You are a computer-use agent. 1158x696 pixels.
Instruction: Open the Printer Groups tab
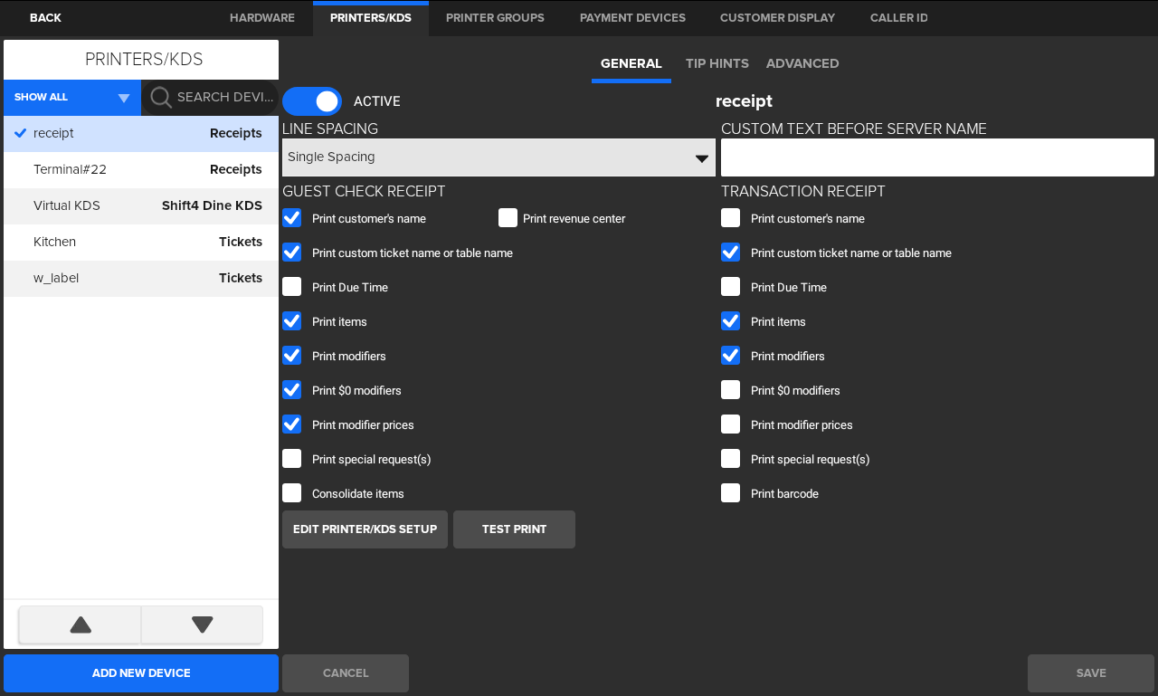(495, 18)
